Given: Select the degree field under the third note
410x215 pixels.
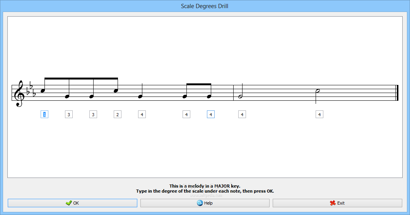Looking at the screenshot, I should [93, 114].
